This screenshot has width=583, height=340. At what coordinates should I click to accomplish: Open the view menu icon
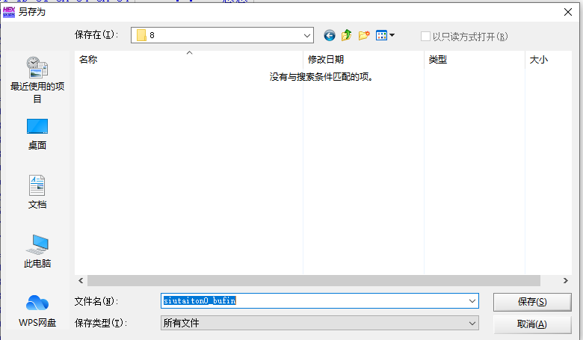click(385, 35)
